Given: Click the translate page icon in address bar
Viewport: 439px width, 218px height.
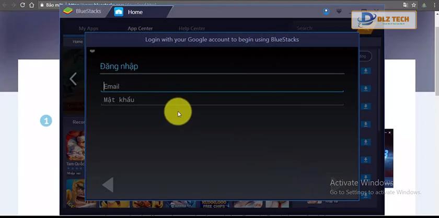Looking at the screenshot, I should point(406,5).
